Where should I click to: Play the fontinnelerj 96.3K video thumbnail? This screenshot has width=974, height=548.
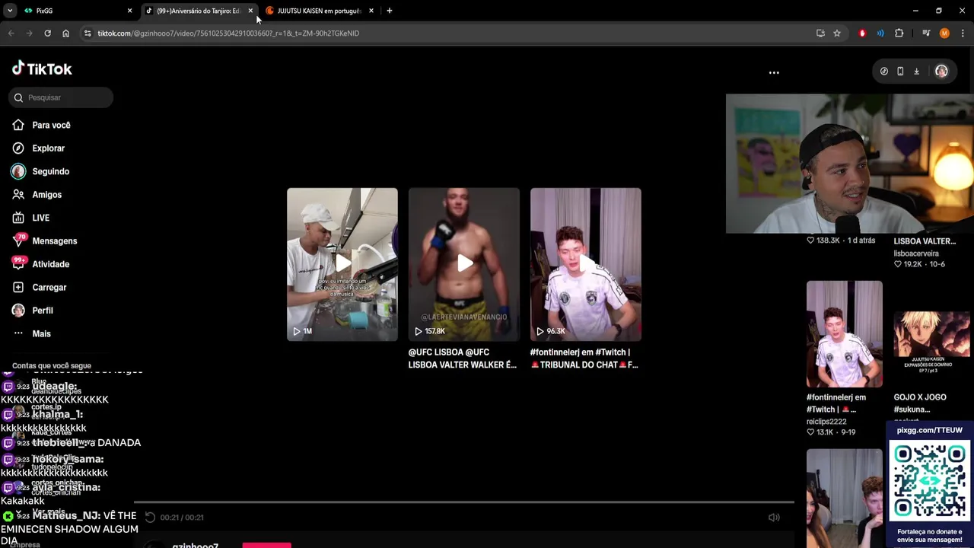click(586, 264)
